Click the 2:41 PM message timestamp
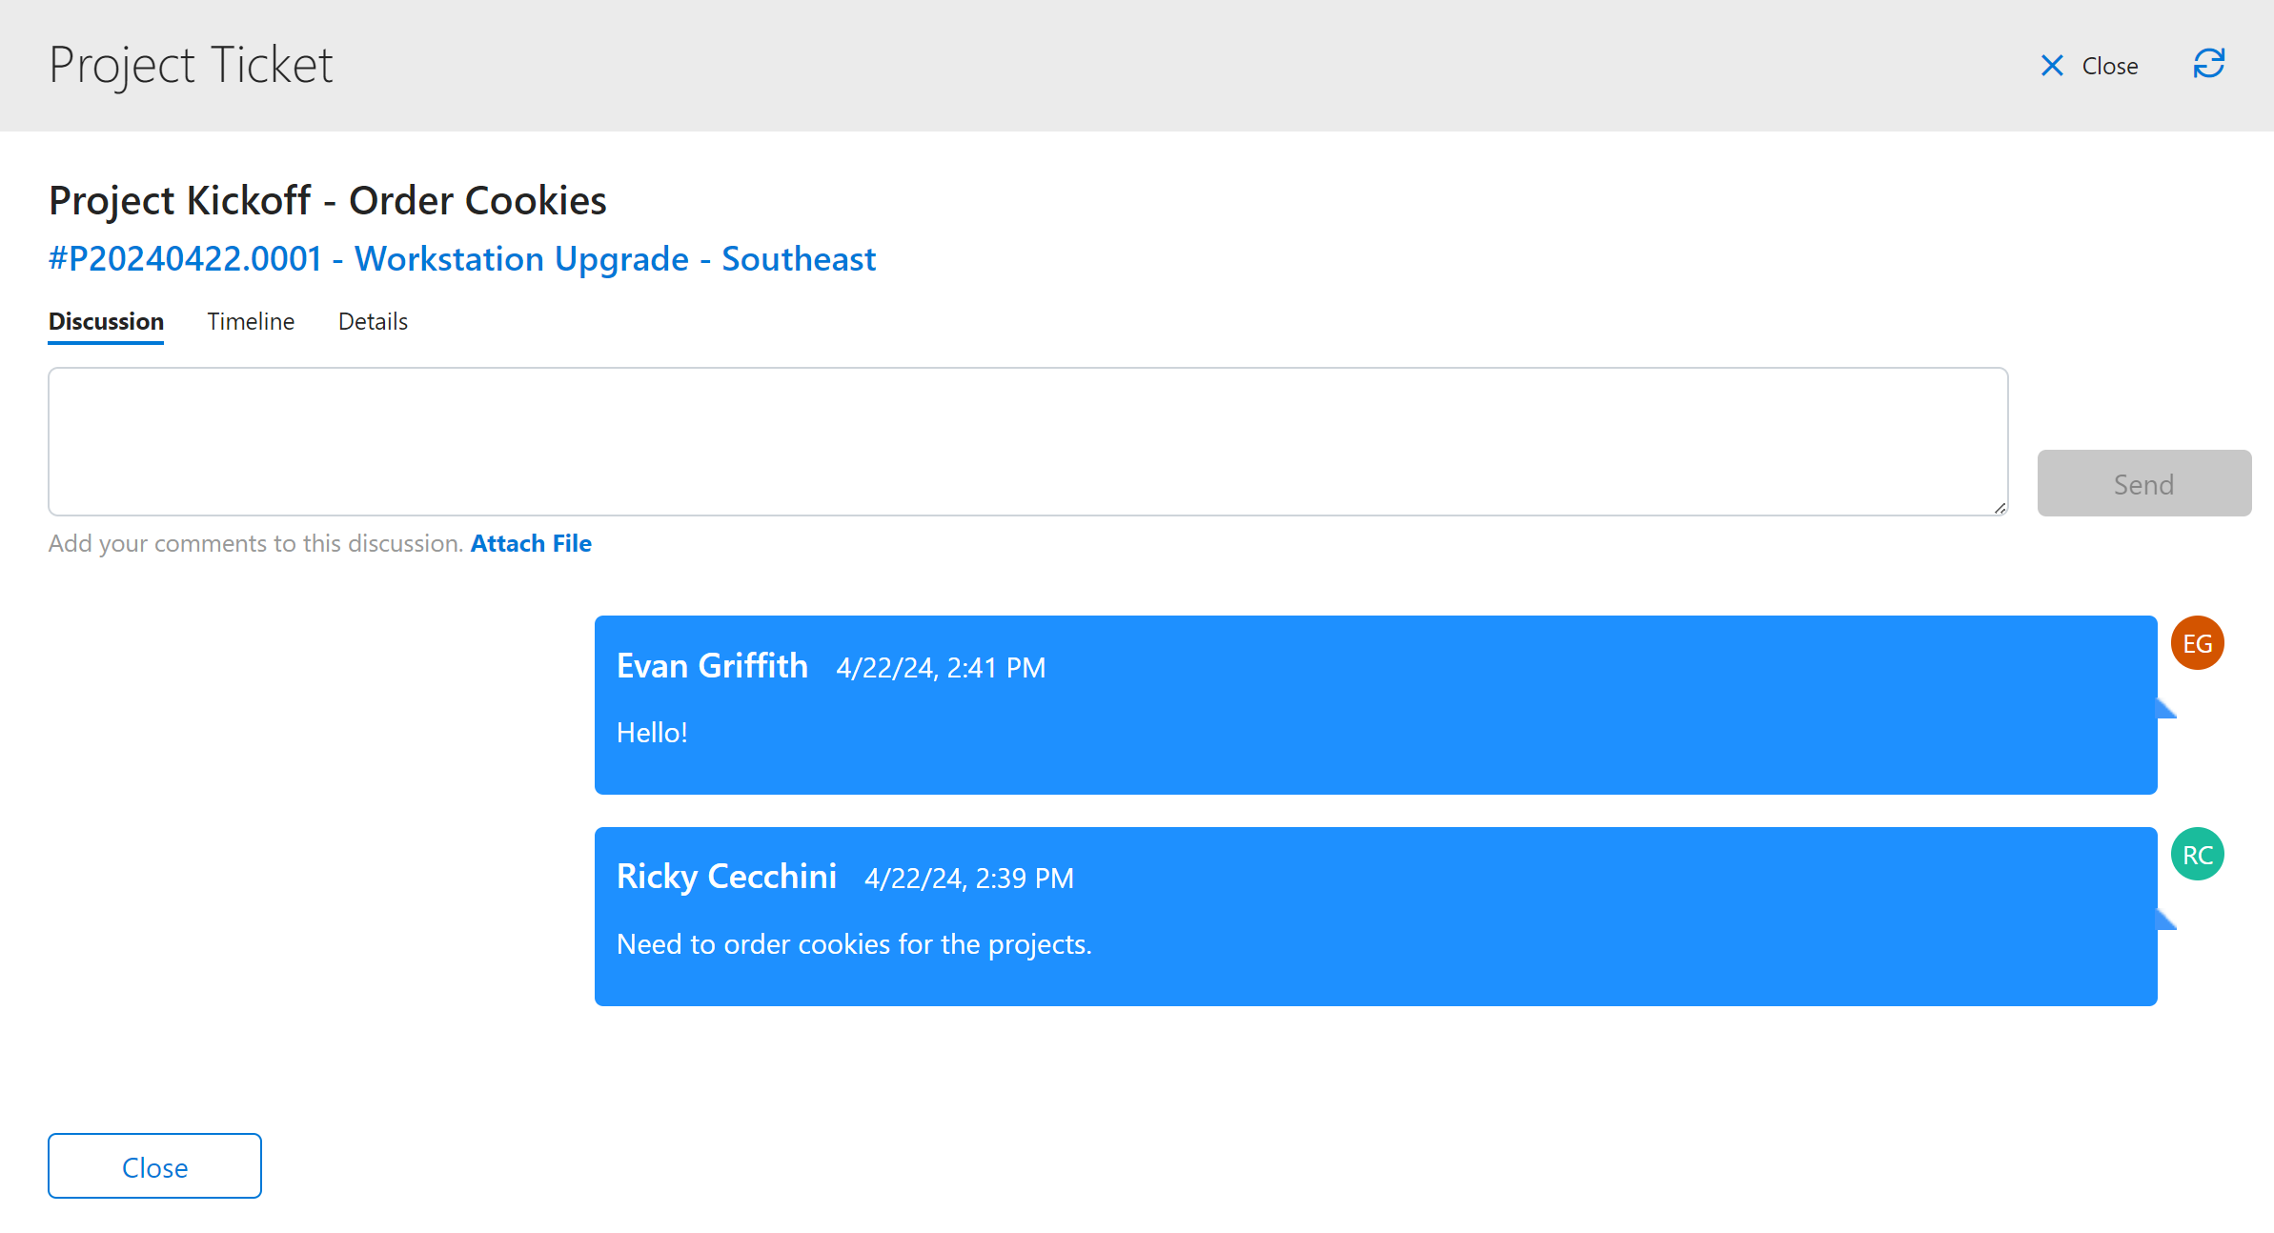Screen dimensions: 2274x1233 coord(941,668)
